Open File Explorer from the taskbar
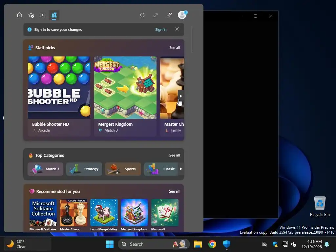The width and height of the screenshot is (336, 252). 198,244
